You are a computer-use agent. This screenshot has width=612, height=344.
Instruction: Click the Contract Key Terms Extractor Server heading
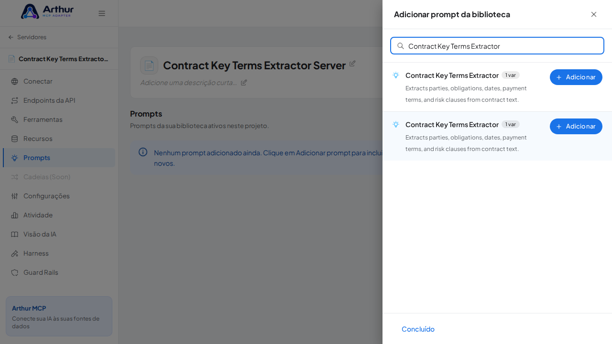pyautogui.click(x=254, y=65)
